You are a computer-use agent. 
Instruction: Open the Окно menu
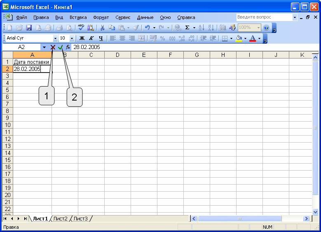point(165,17)
